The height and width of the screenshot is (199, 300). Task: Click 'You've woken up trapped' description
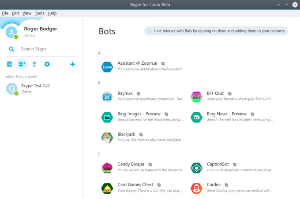click(x=150, y=170)
